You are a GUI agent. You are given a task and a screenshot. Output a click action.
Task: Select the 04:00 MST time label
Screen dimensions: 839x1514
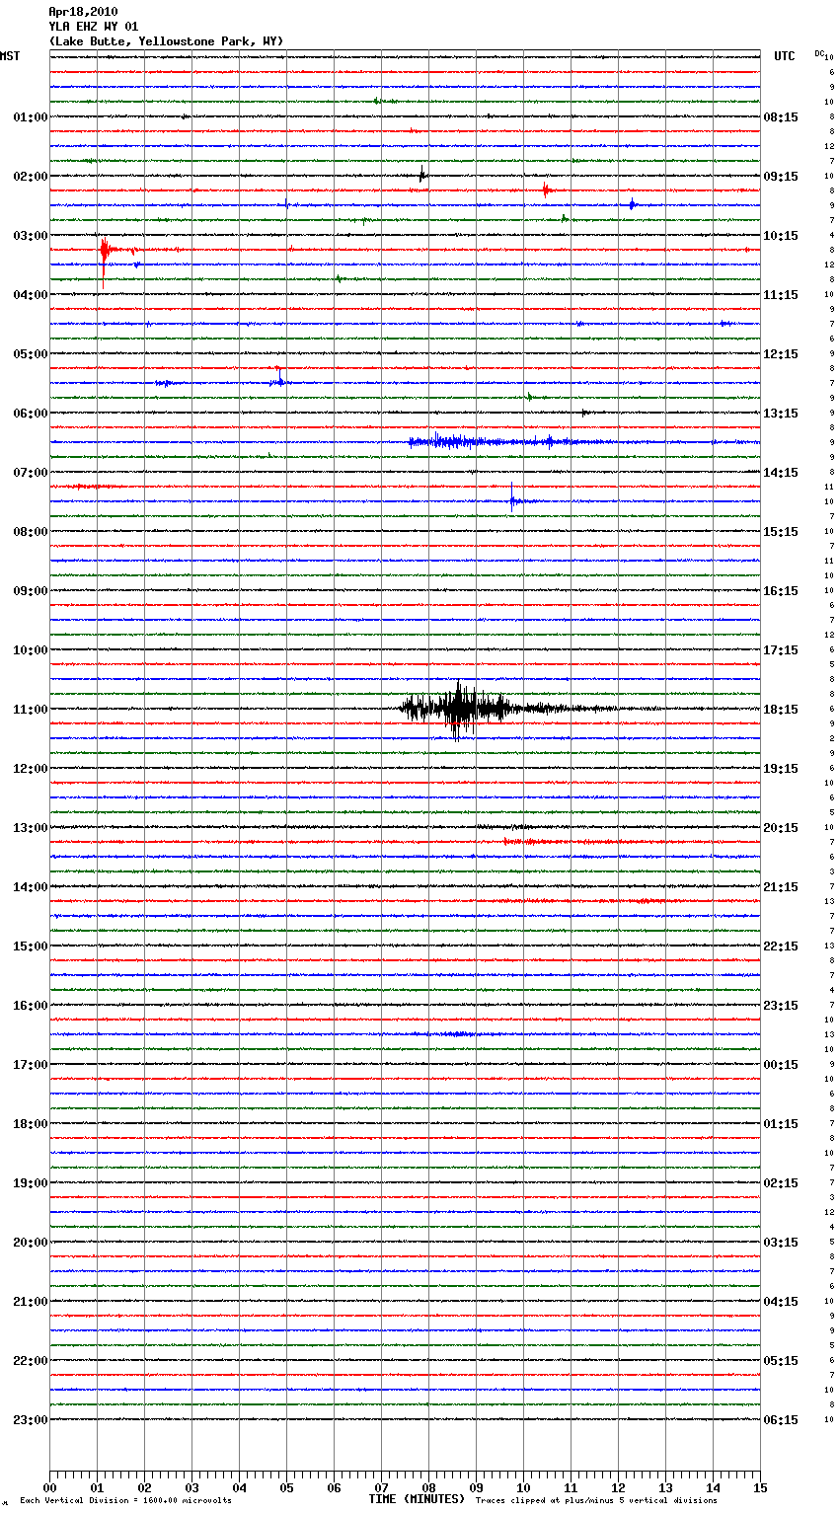(31, 295)
